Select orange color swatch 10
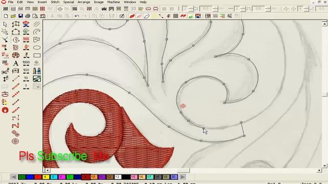This screenshot has width=328, height=184. click(94, 177)
